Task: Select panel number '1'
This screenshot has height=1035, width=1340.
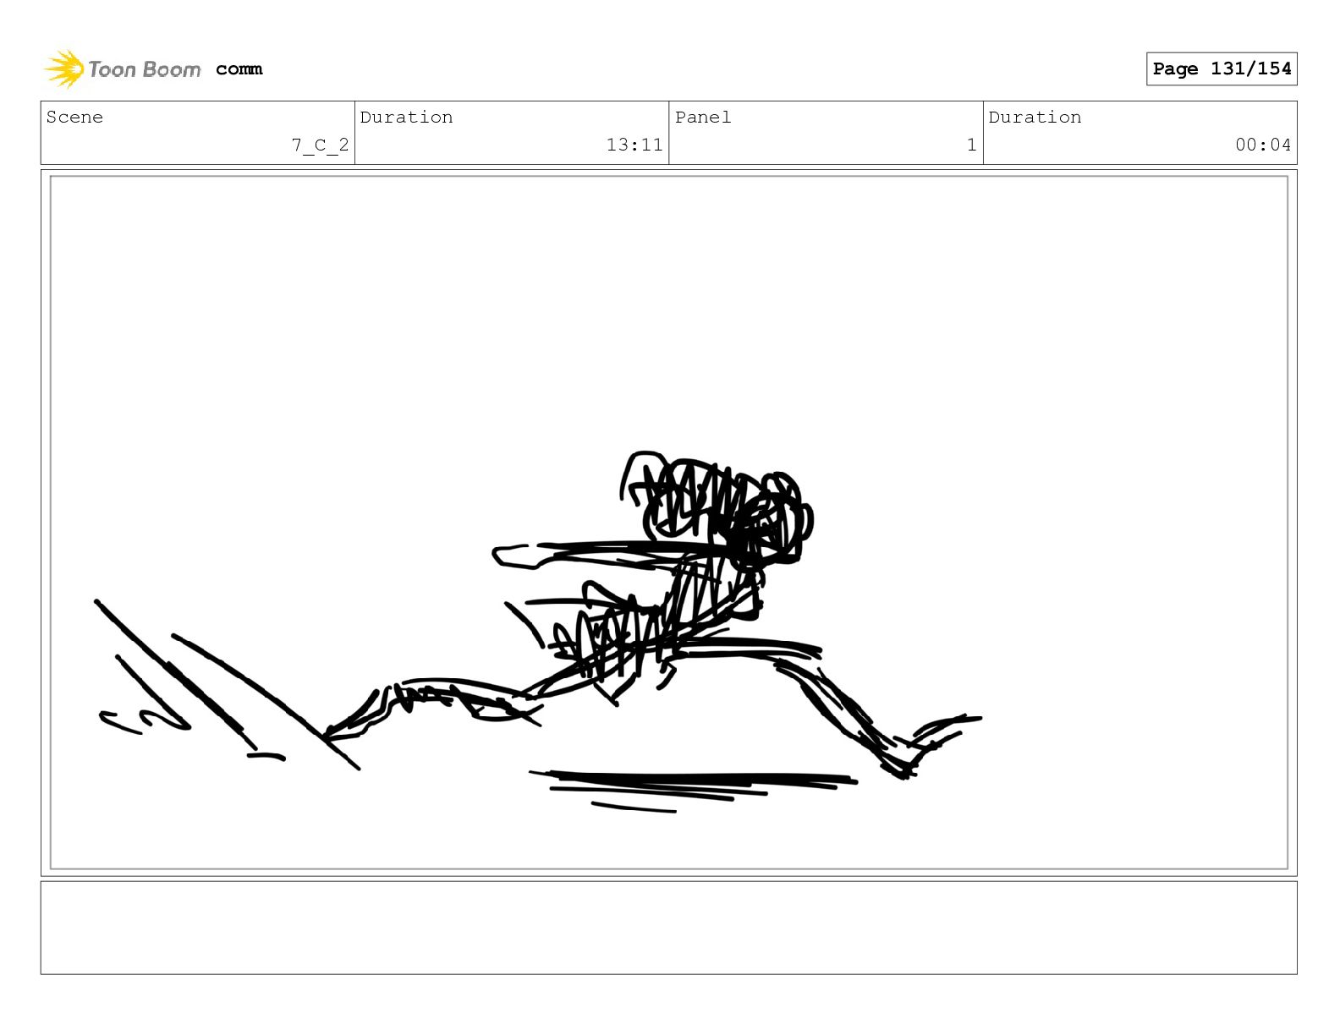Action: coord(972,145)
